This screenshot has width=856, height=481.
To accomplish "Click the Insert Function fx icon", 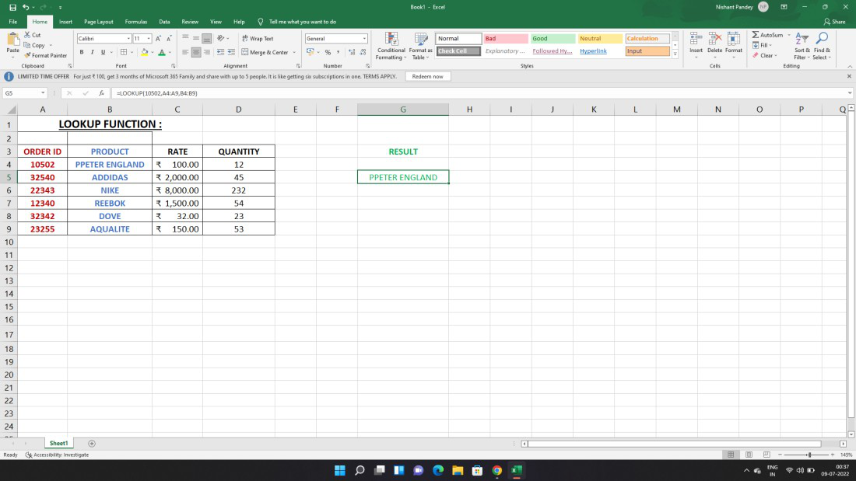I will [101, 93].
